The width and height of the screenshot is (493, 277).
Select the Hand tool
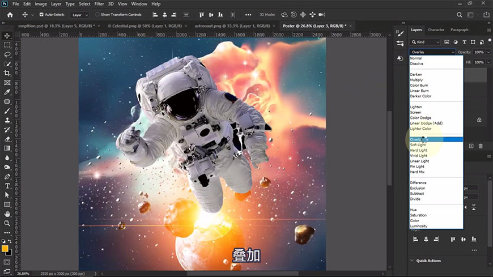point(7,214)
